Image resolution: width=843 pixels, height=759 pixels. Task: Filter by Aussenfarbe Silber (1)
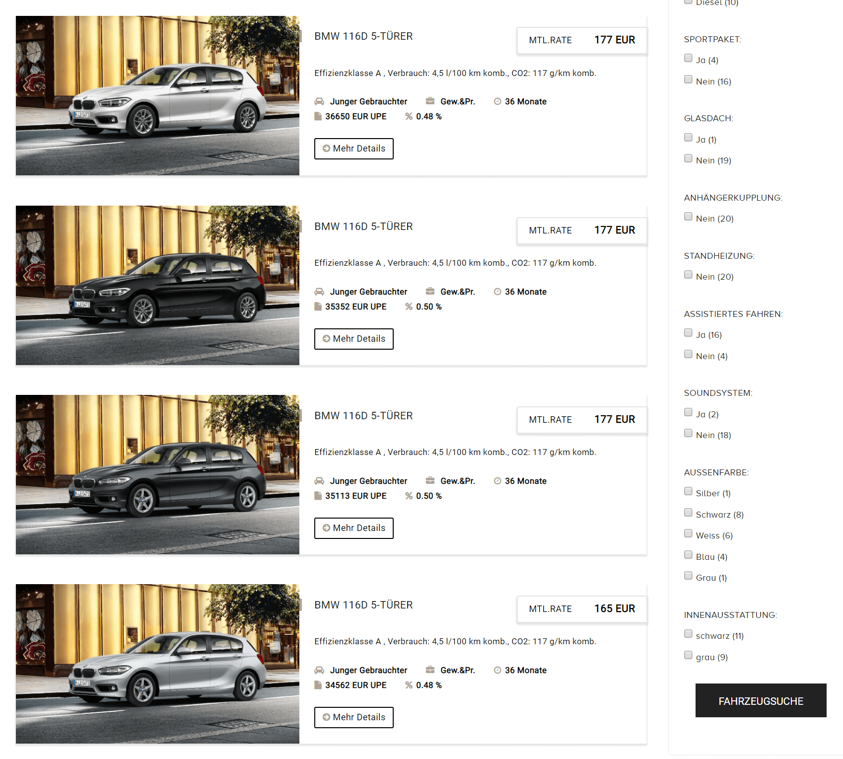[x=688, y=491]
